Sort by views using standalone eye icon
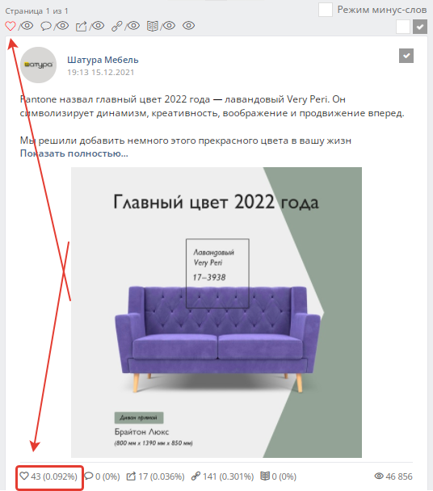433x491 pixels. coord(188,26)
